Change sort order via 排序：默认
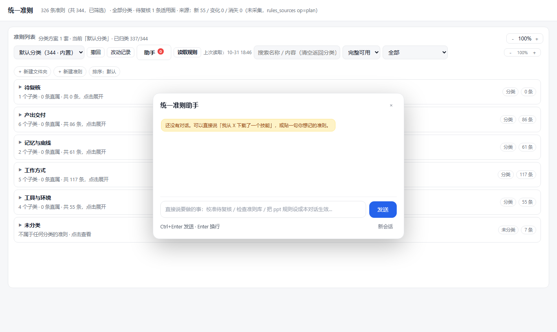Screen dimensions: 557x332 (x=104, y=71)
